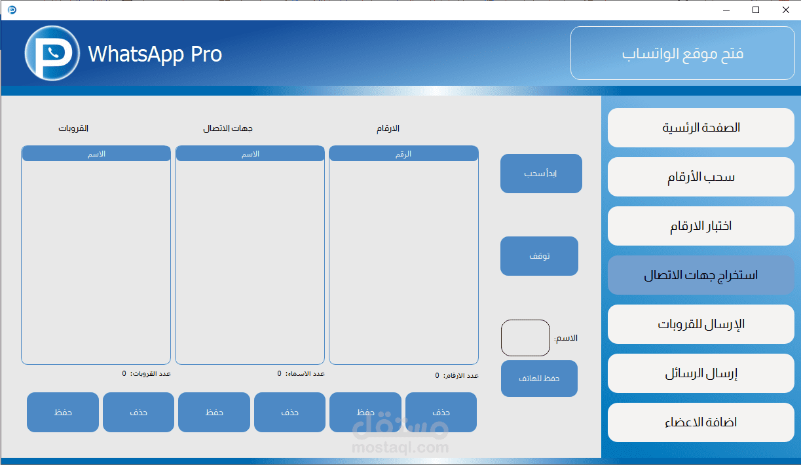
Task: Stop extraction with "توقف" button
Action: [x=539, y=256]
